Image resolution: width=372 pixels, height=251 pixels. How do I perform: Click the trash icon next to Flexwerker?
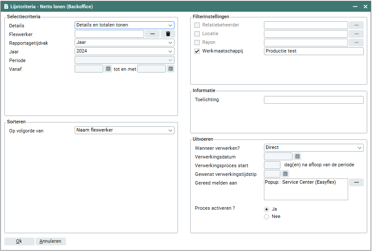click(168, 34)
